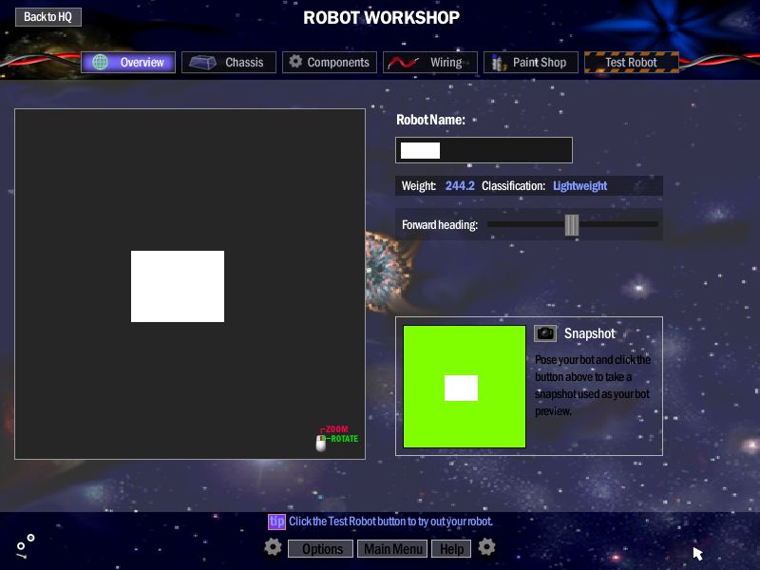Click the robot in the 3D viewport
The height and width of the screenshot is (570, 760).
coord(178,286)
